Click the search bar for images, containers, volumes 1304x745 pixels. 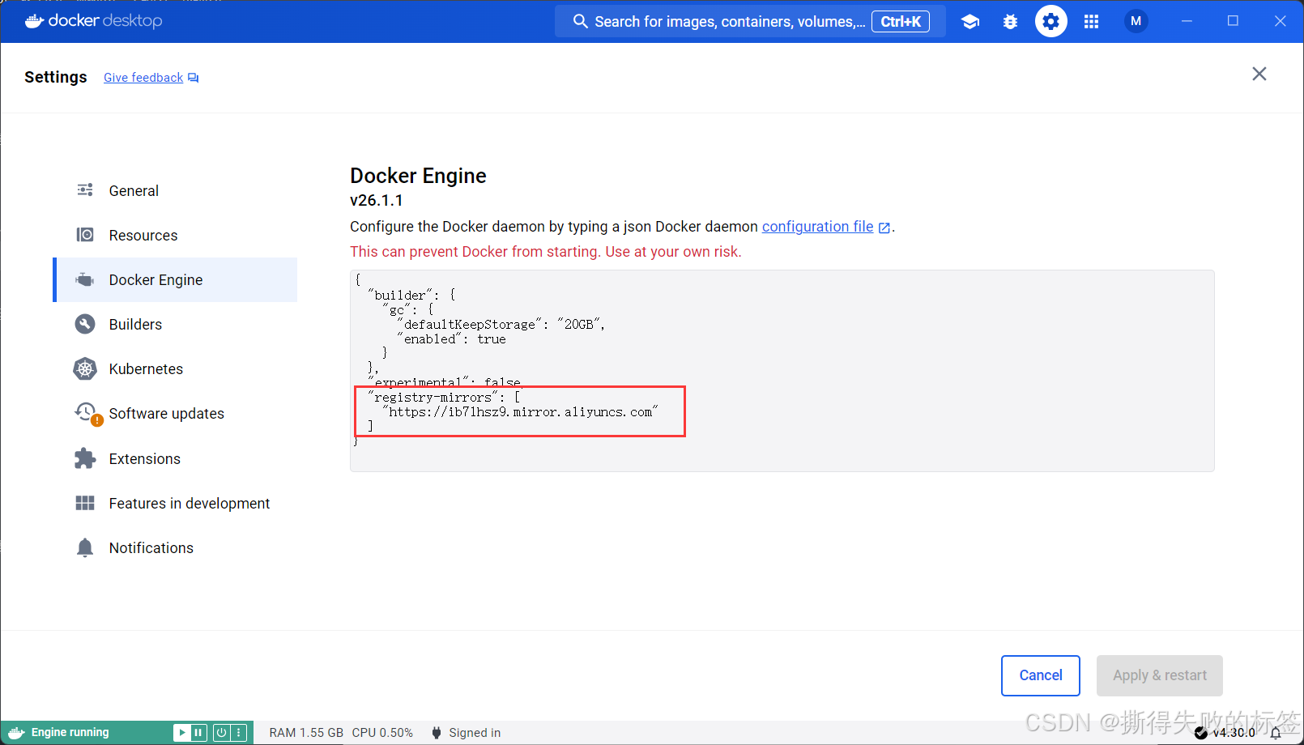click(x=750, y=22)
